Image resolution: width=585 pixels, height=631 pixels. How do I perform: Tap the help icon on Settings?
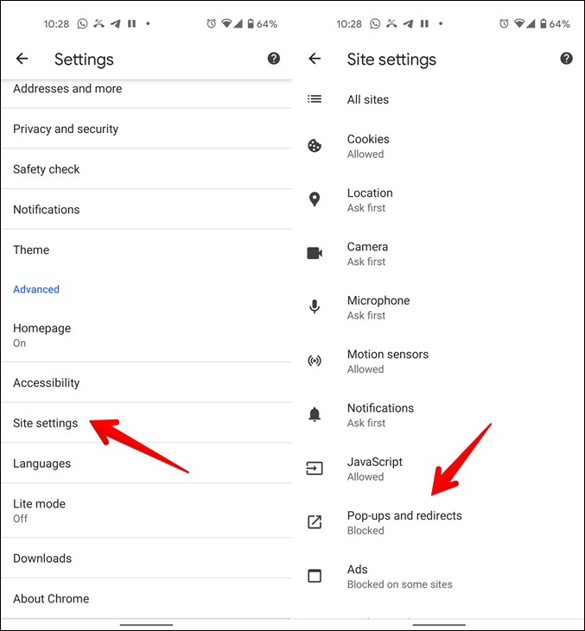(274, 59)
